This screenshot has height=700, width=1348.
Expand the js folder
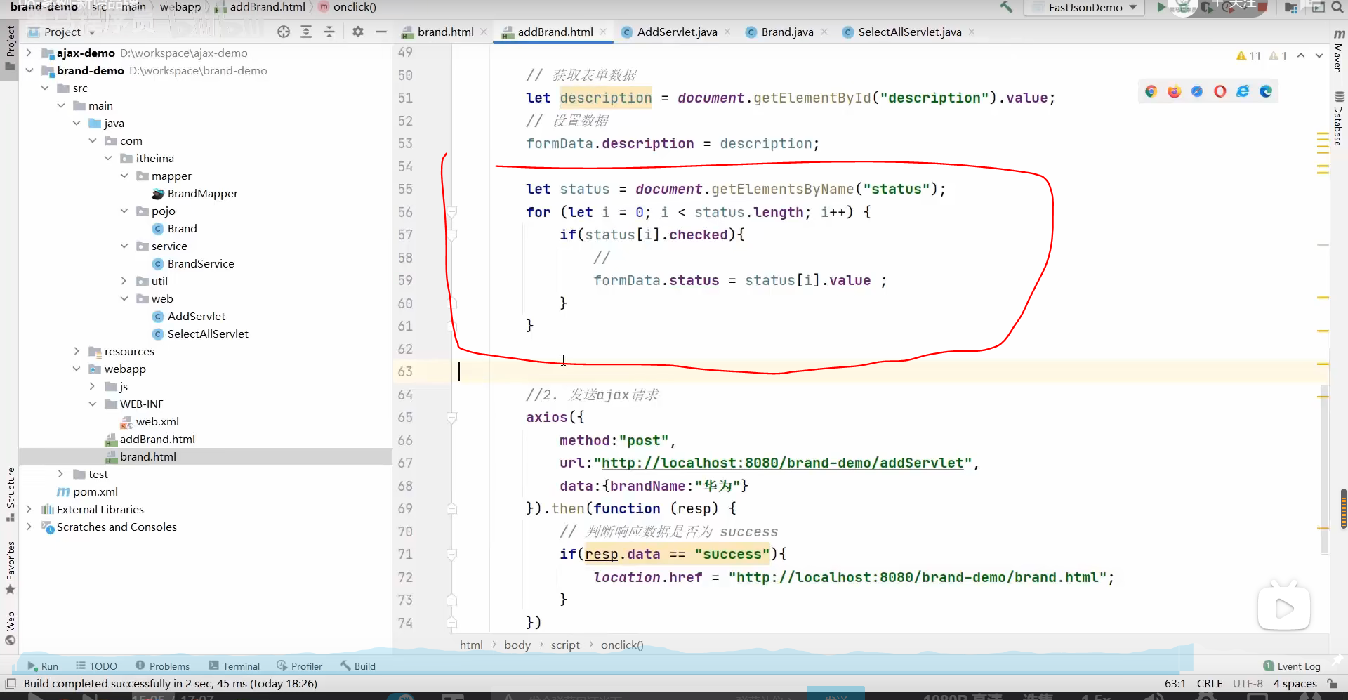(x=92, y=386)
